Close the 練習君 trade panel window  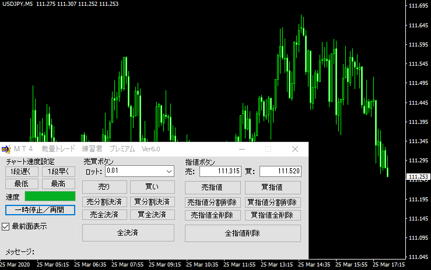point(295,149)
